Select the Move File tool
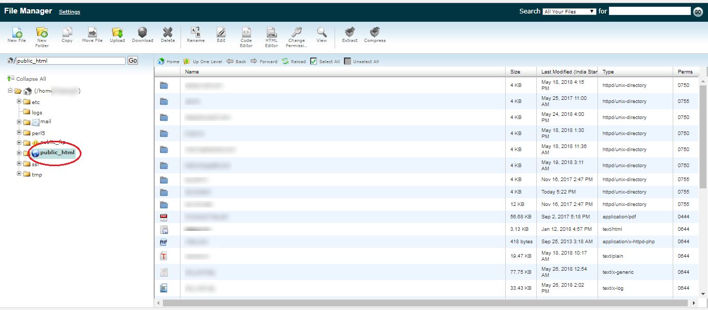Viewport: 708px width, 310px height. [92, 35]
